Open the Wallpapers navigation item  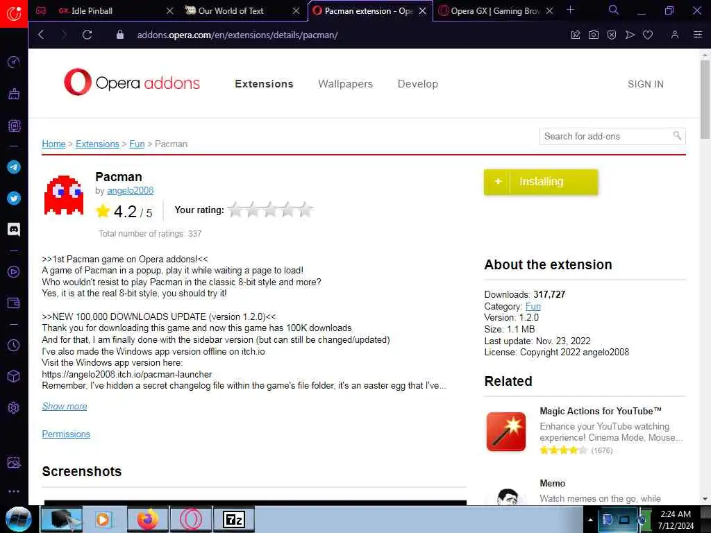click(x=346, y=84)
